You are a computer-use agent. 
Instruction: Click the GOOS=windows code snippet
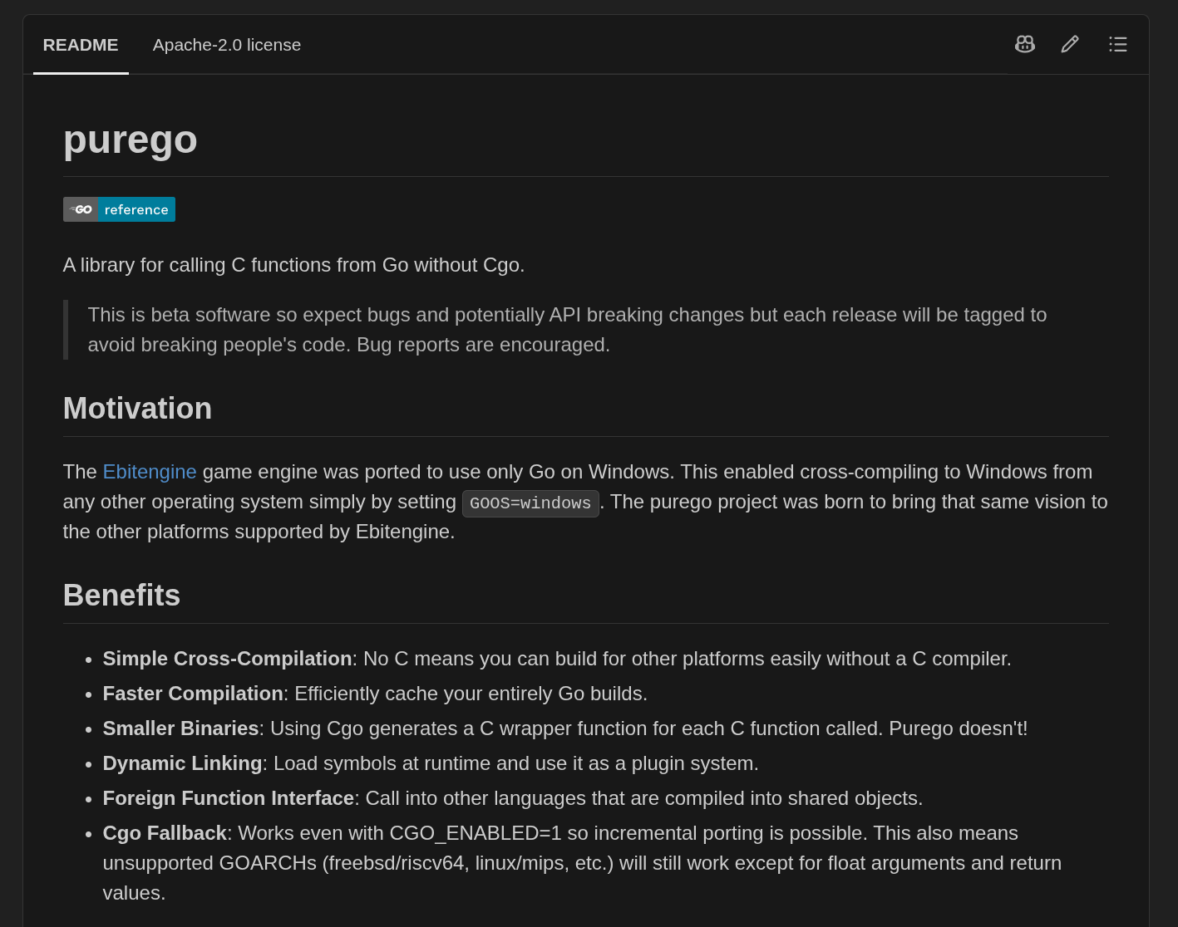click(530, 503)
